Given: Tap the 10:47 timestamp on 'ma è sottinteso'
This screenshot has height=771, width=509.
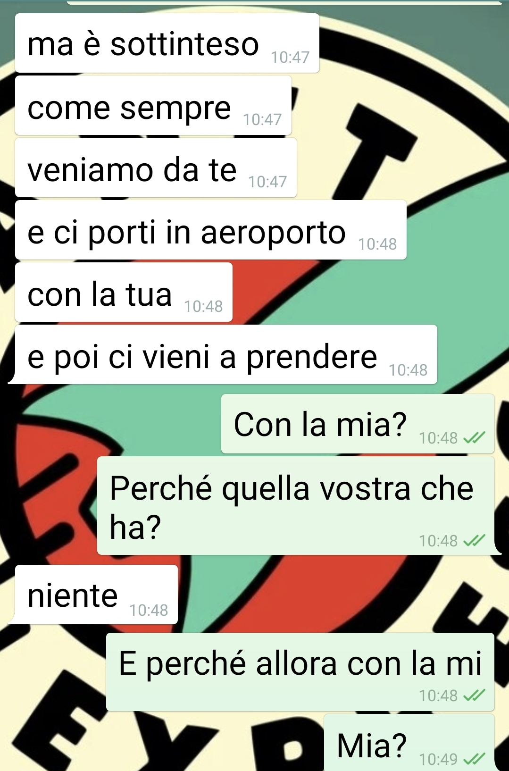Looking at the screenshot, I should click(290, 58).
